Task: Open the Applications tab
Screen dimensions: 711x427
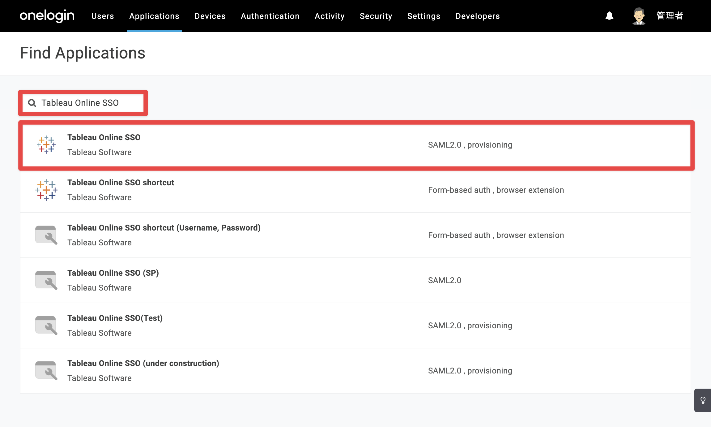Action: point(154,16)
